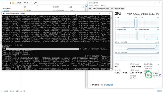Select 软件 (D:) in the address breadcrumb

click(26, 3)
